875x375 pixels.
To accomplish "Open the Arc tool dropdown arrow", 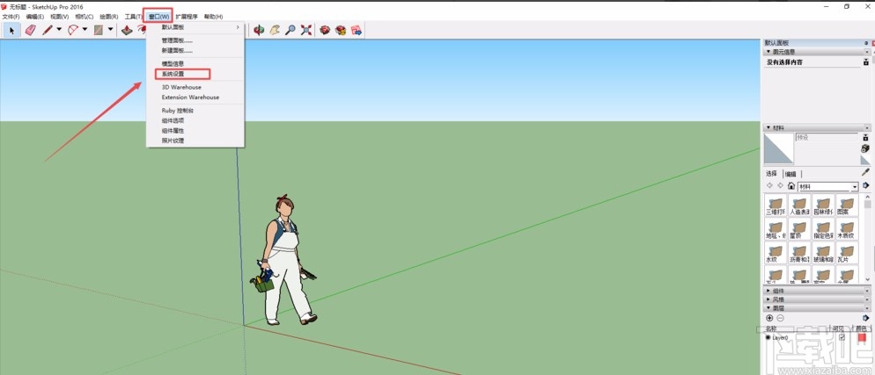I will tap(85, 30).
